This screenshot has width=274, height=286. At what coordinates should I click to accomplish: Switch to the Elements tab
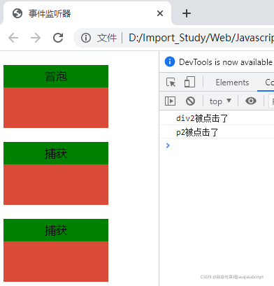point(232,83)
